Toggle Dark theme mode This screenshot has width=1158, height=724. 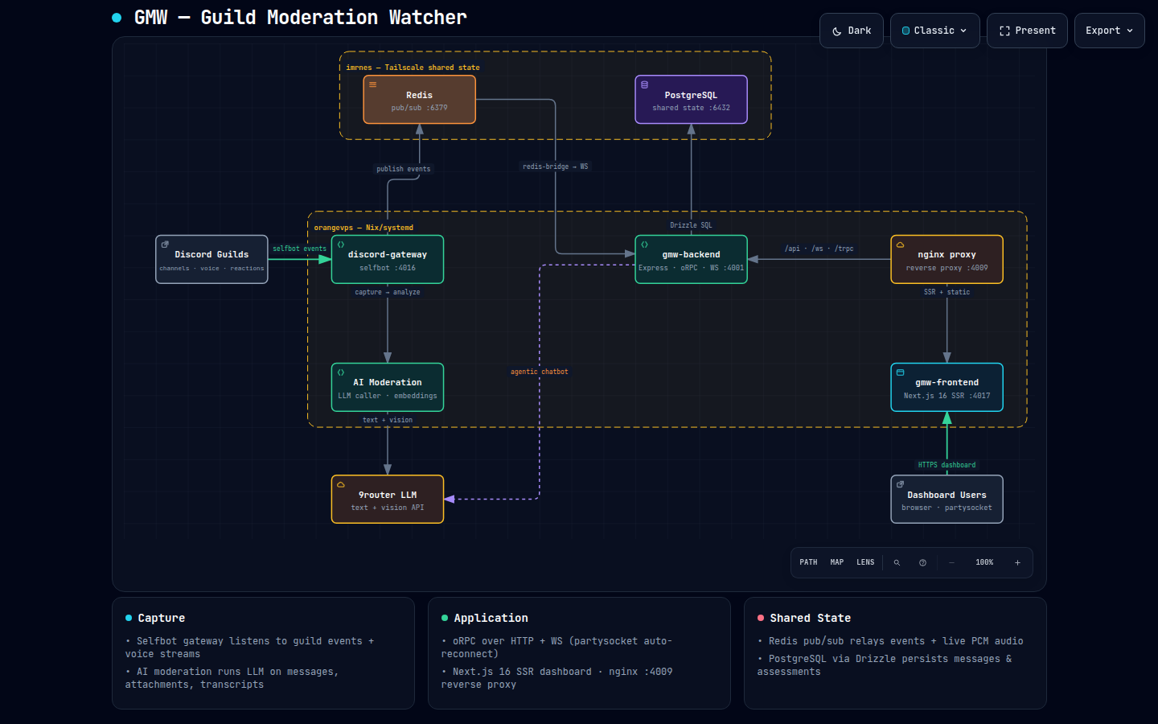pos(852,31)
